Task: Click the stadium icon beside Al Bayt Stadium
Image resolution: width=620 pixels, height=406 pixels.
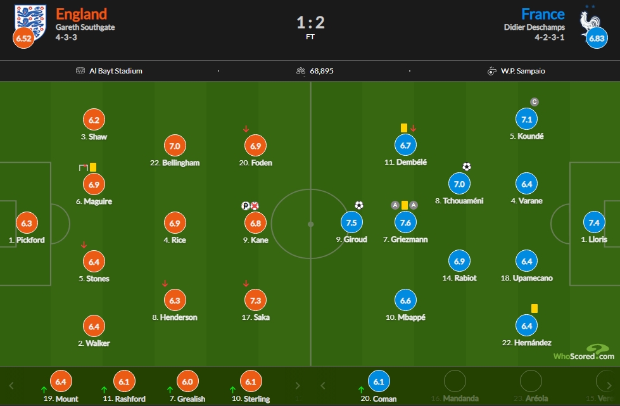Action: 80,71
